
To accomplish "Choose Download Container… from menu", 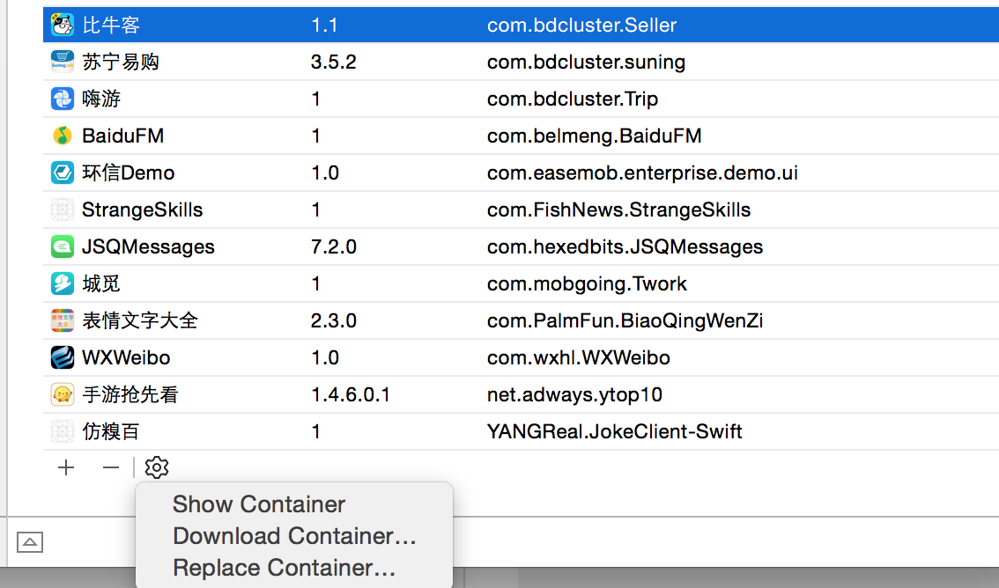I will [x=294, y=536].
